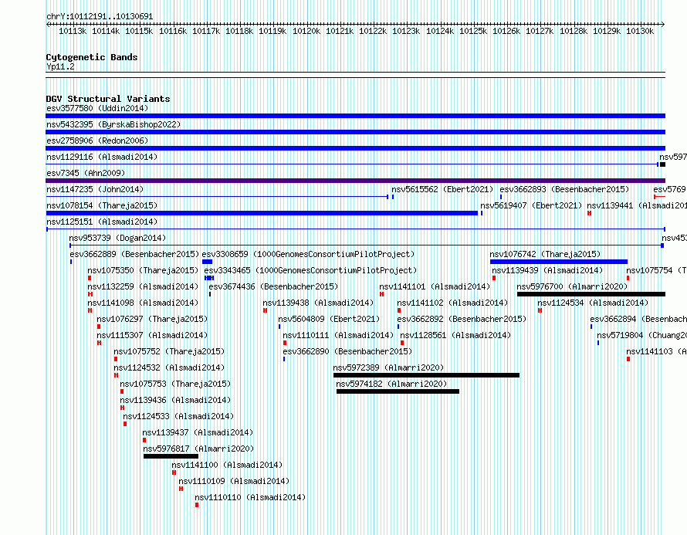Click the 10113k ruler position label
Screen dimensions: 687x535
[x=73, y=31]
